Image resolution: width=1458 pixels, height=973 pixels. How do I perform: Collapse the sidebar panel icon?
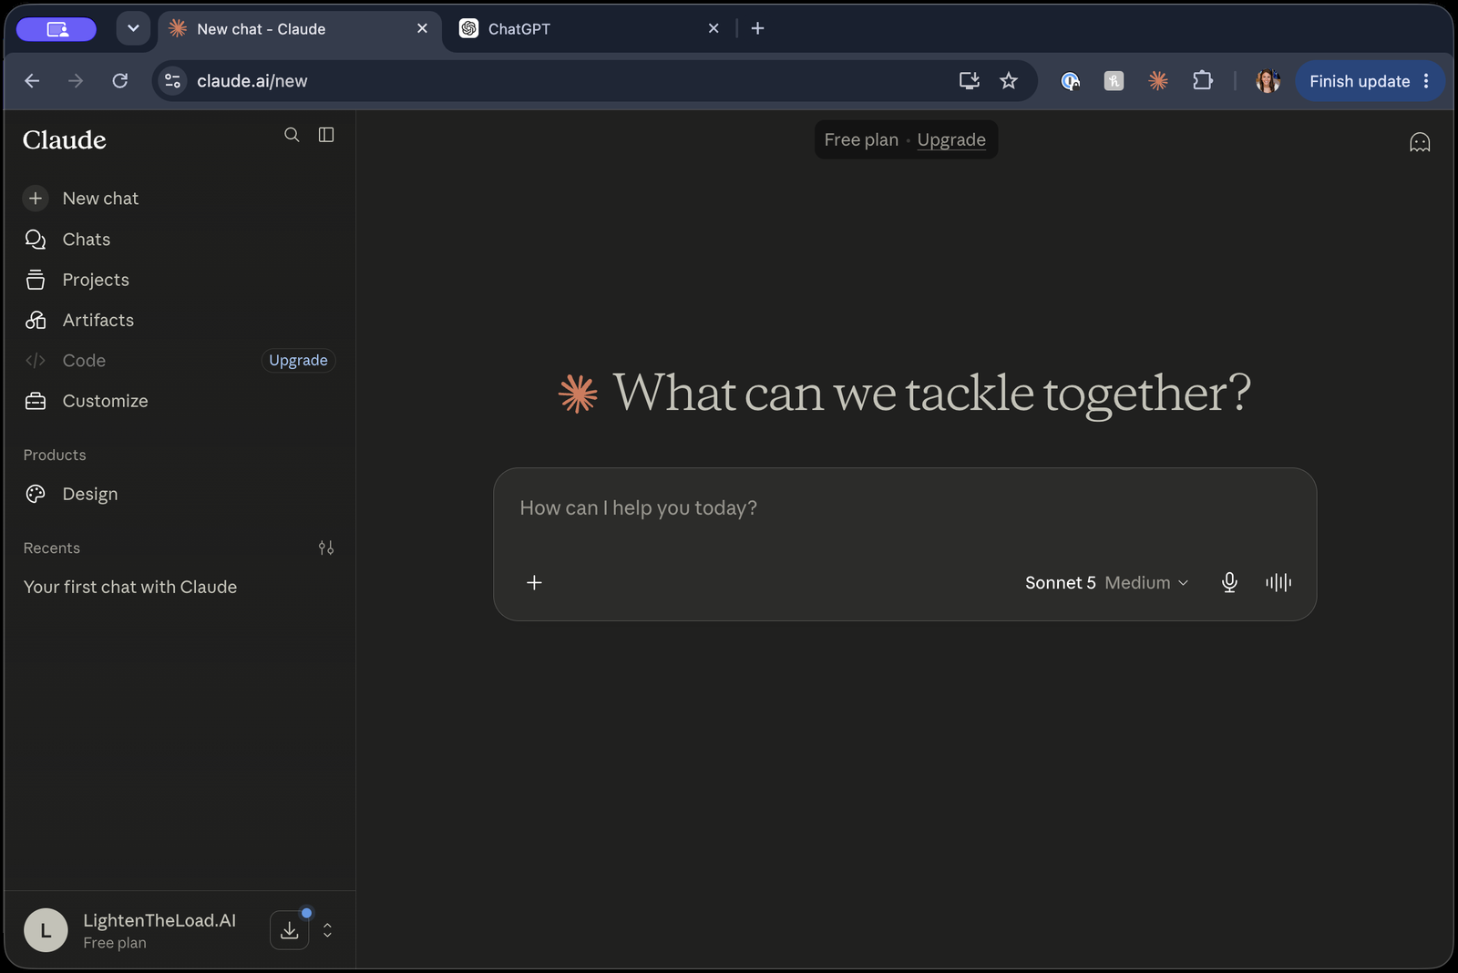pos(326,135)
